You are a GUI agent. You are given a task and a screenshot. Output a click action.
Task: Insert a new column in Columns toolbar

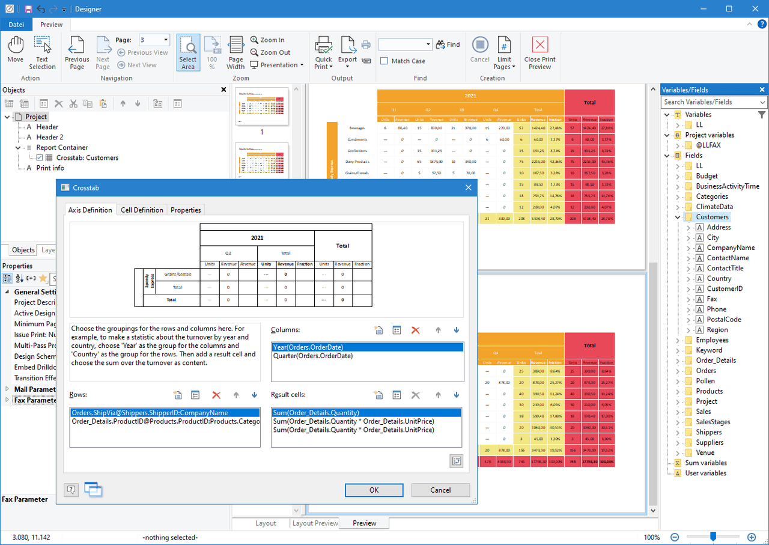click(x=378, y=330)
